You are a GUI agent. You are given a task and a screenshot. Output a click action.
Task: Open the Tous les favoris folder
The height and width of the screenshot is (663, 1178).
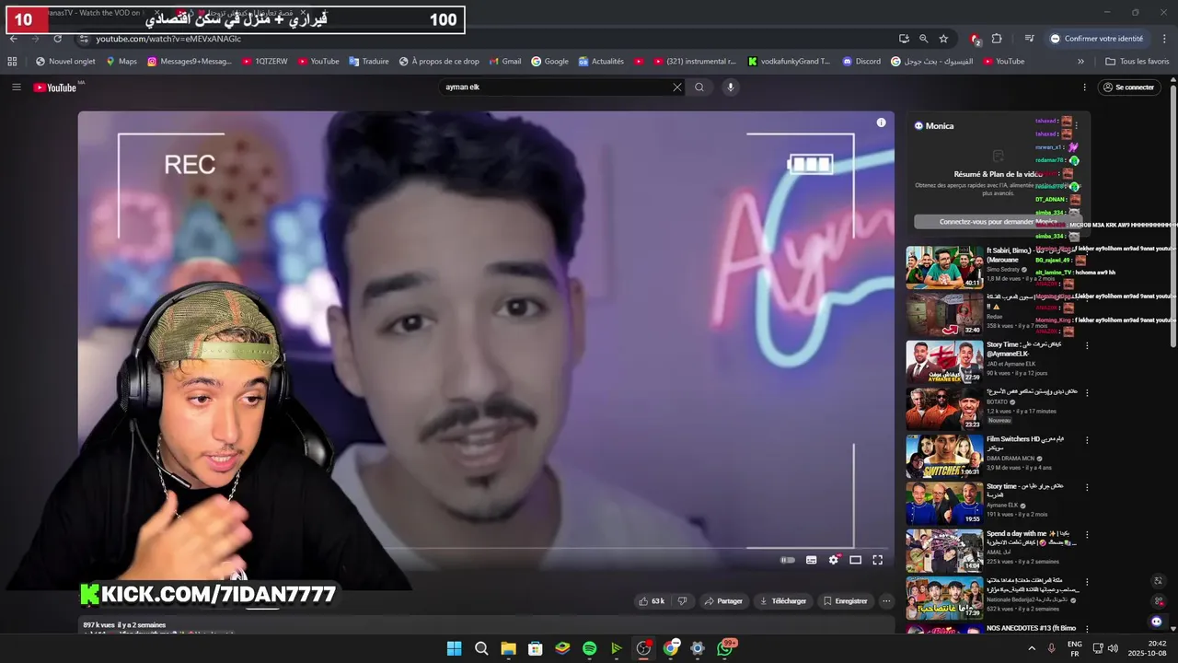click(1138, 62)
